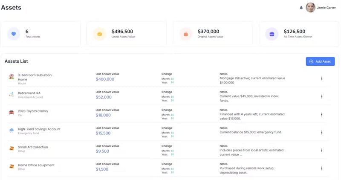Open options menu for Retirement IRA
The height and width of the screenshot is (180, 341).
[x=321, y=96]
